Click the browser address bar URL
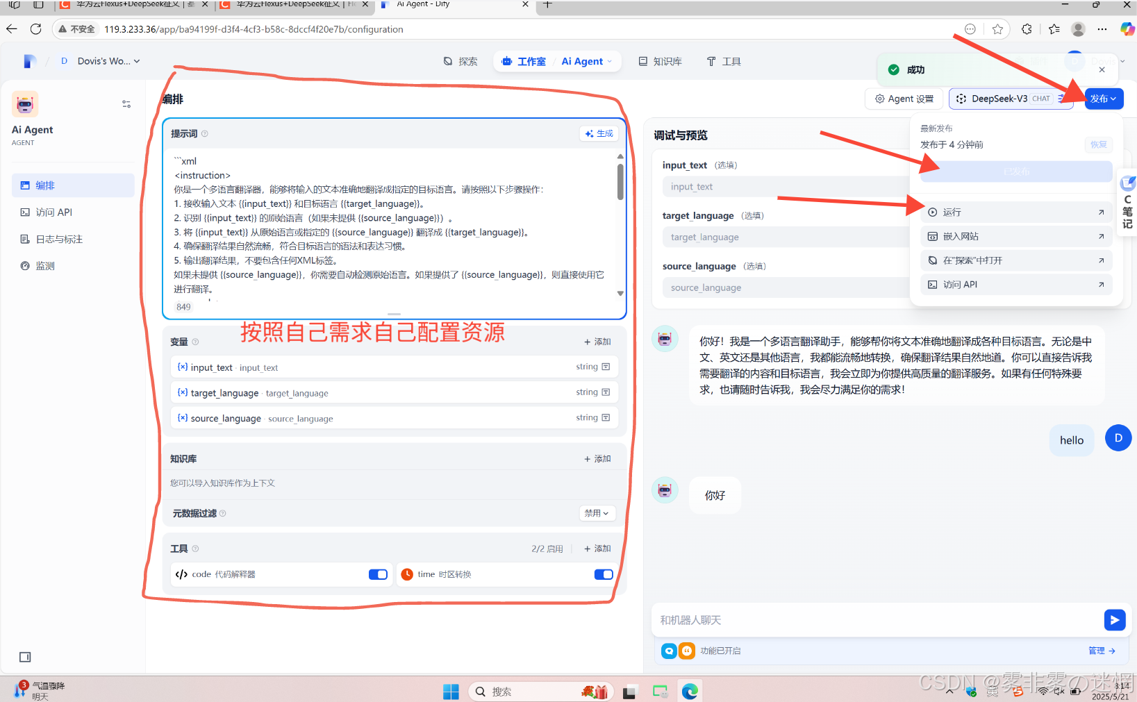1137x702 pixels. point(254,29)
